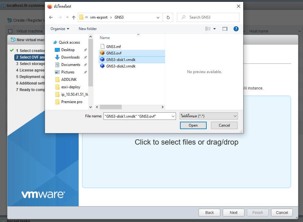
Task: Cancel the New virtual machine wizard
Action: click(282, 212)
